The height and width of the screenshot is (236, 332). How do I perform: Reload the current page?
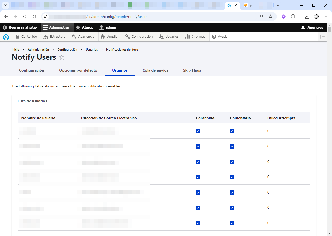tap(25, 17)
